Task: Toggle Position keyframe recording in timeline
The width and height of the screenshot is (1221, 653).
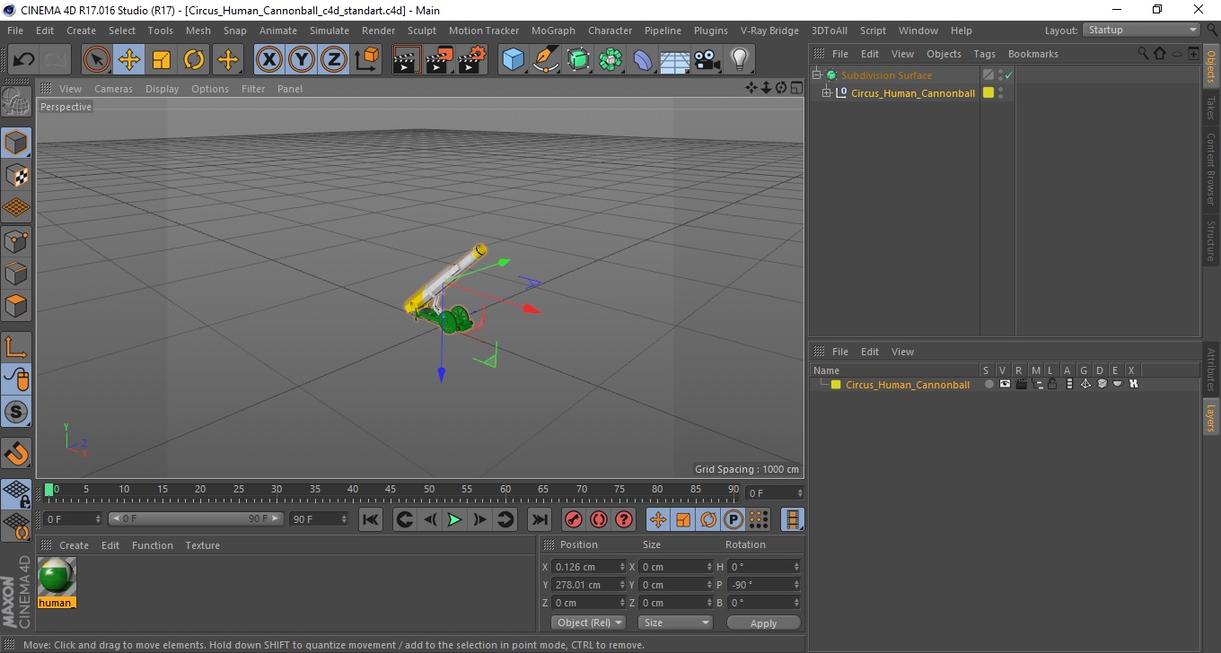Action: click(x=658, y=519)
